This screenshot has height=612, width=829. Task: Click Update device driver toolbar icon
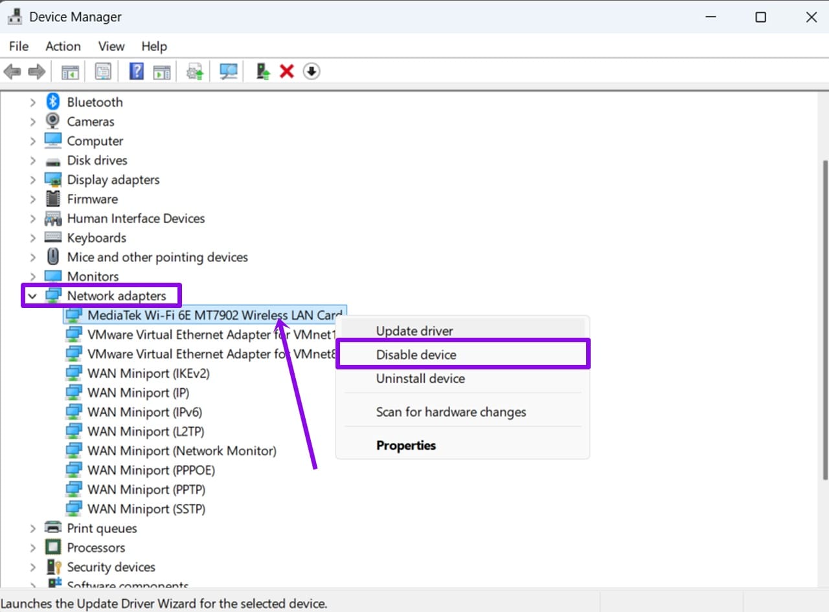tap(195, 71)
